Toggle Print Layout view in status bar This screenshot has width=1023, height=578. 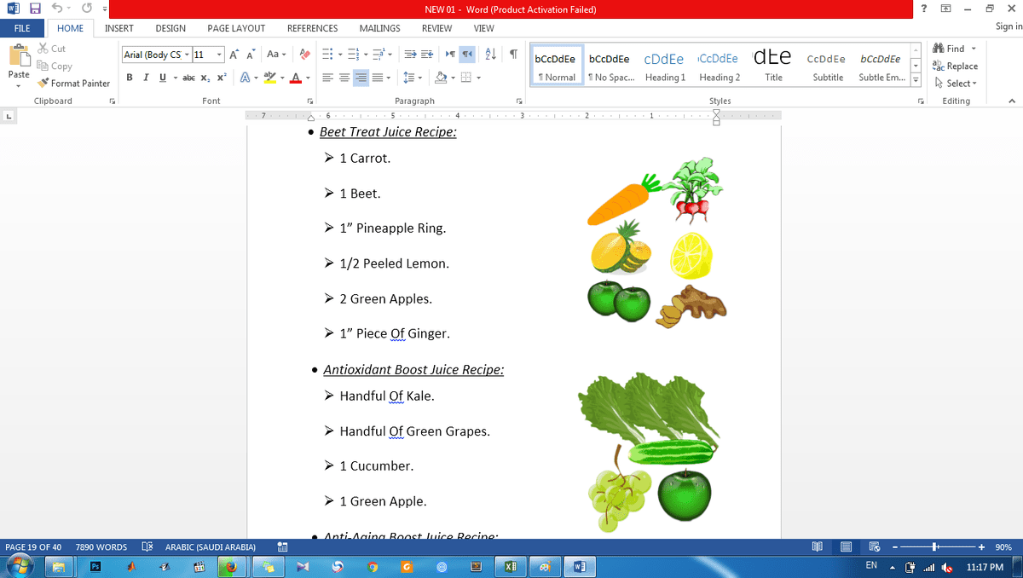tap(846, 546)
